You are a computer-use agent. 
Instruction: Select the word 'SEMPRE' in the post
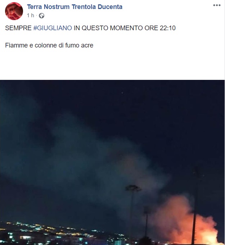18,28
